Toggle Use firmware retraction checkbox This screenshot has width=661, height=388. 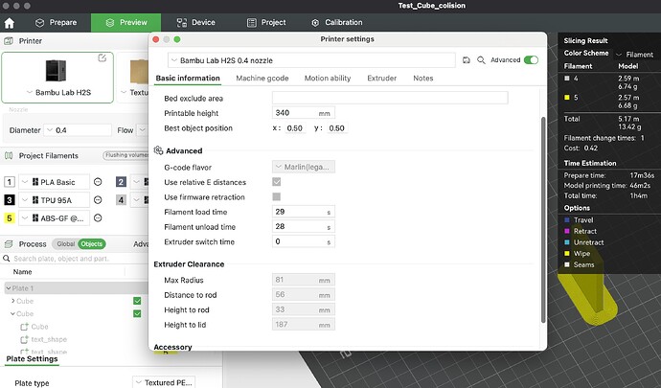pos(277,196)
